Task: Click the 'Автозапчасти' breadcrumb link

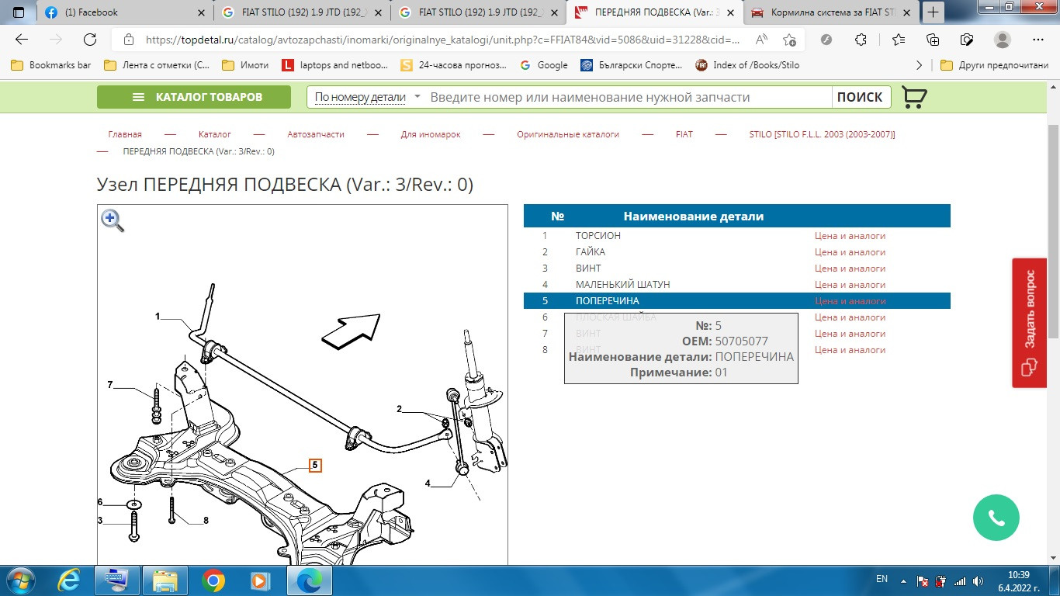Action: pyautogui.click(x=316, y=134)
